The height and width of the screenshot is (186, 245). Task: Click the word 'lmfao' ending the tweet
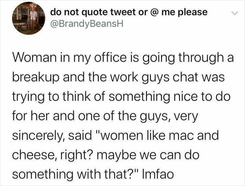[158, 174]
